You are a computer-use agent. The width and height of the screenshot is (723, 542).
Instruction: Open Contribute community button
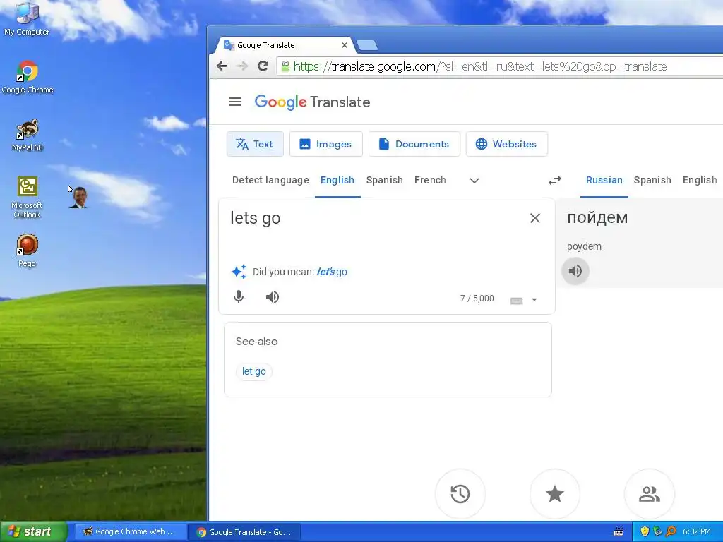650,494
